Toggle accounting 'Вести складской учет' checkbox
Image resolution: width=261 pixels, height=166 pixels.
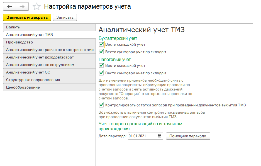point(101,44)
